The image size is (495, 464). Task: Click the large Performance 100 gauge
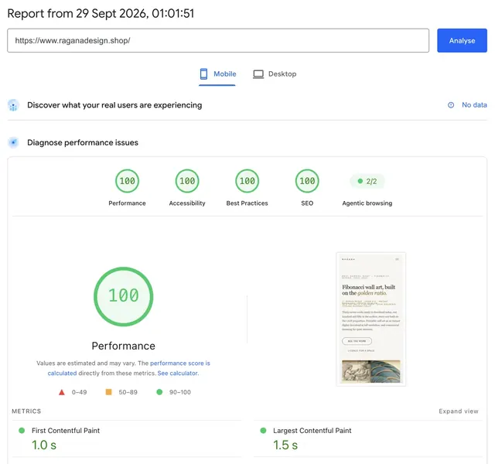124,296
